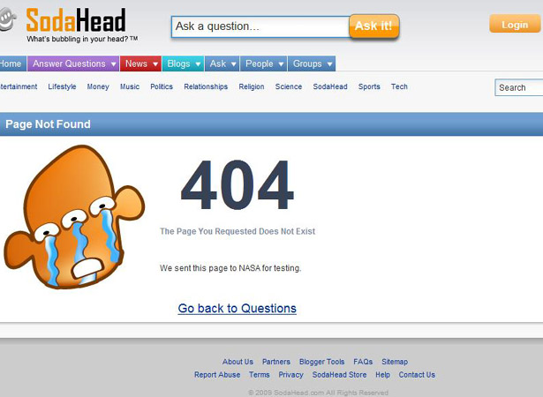
Task: Click 'The Page You Requested Does Not Exist' text
Action: coord(238,231)
